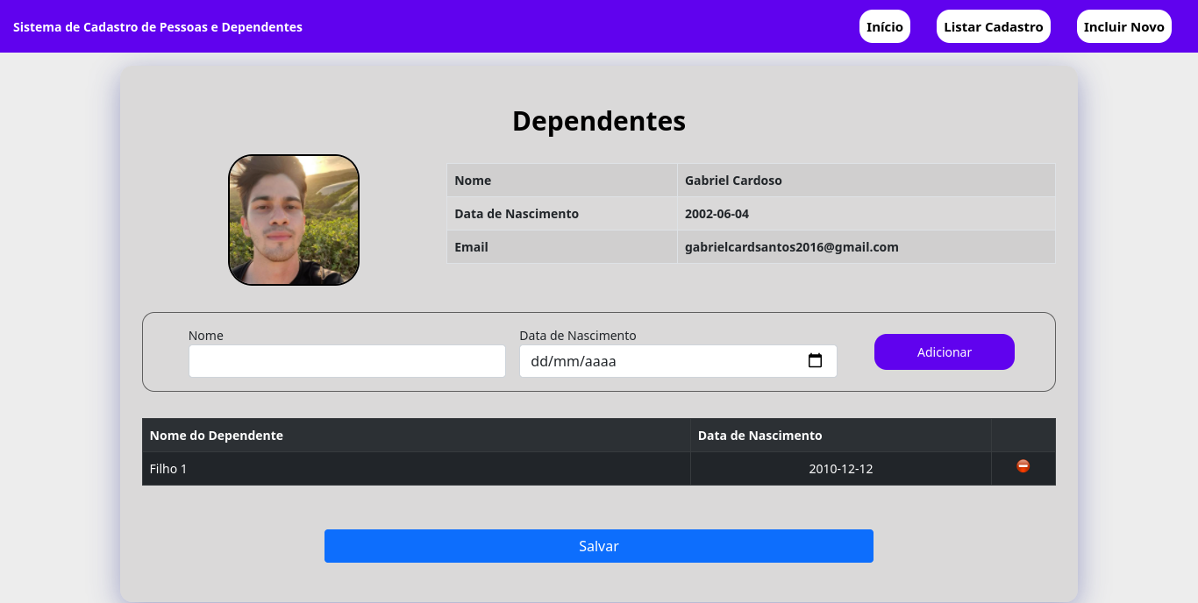Remove dependent Filho 1 using delete icon
1198x603 pixels.
click(1023, 466)
